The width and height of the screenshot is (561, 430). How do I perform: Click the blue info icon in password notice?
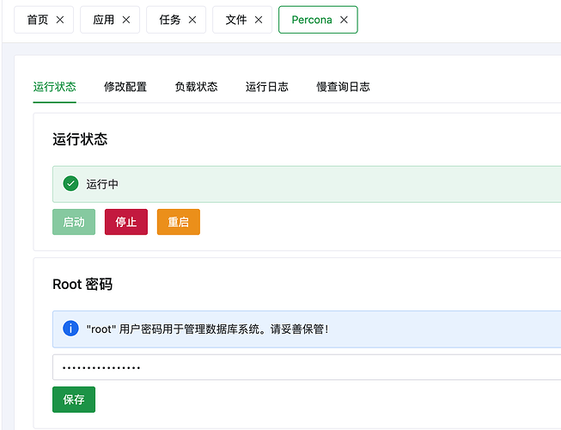pos(71,329)
